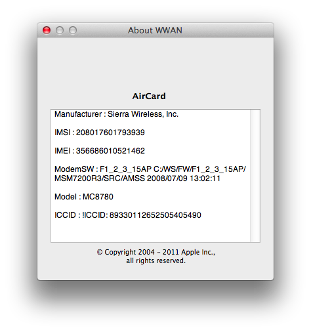Minimize the About WWAN window
The image size is (311, 332).
click(60, 30)
